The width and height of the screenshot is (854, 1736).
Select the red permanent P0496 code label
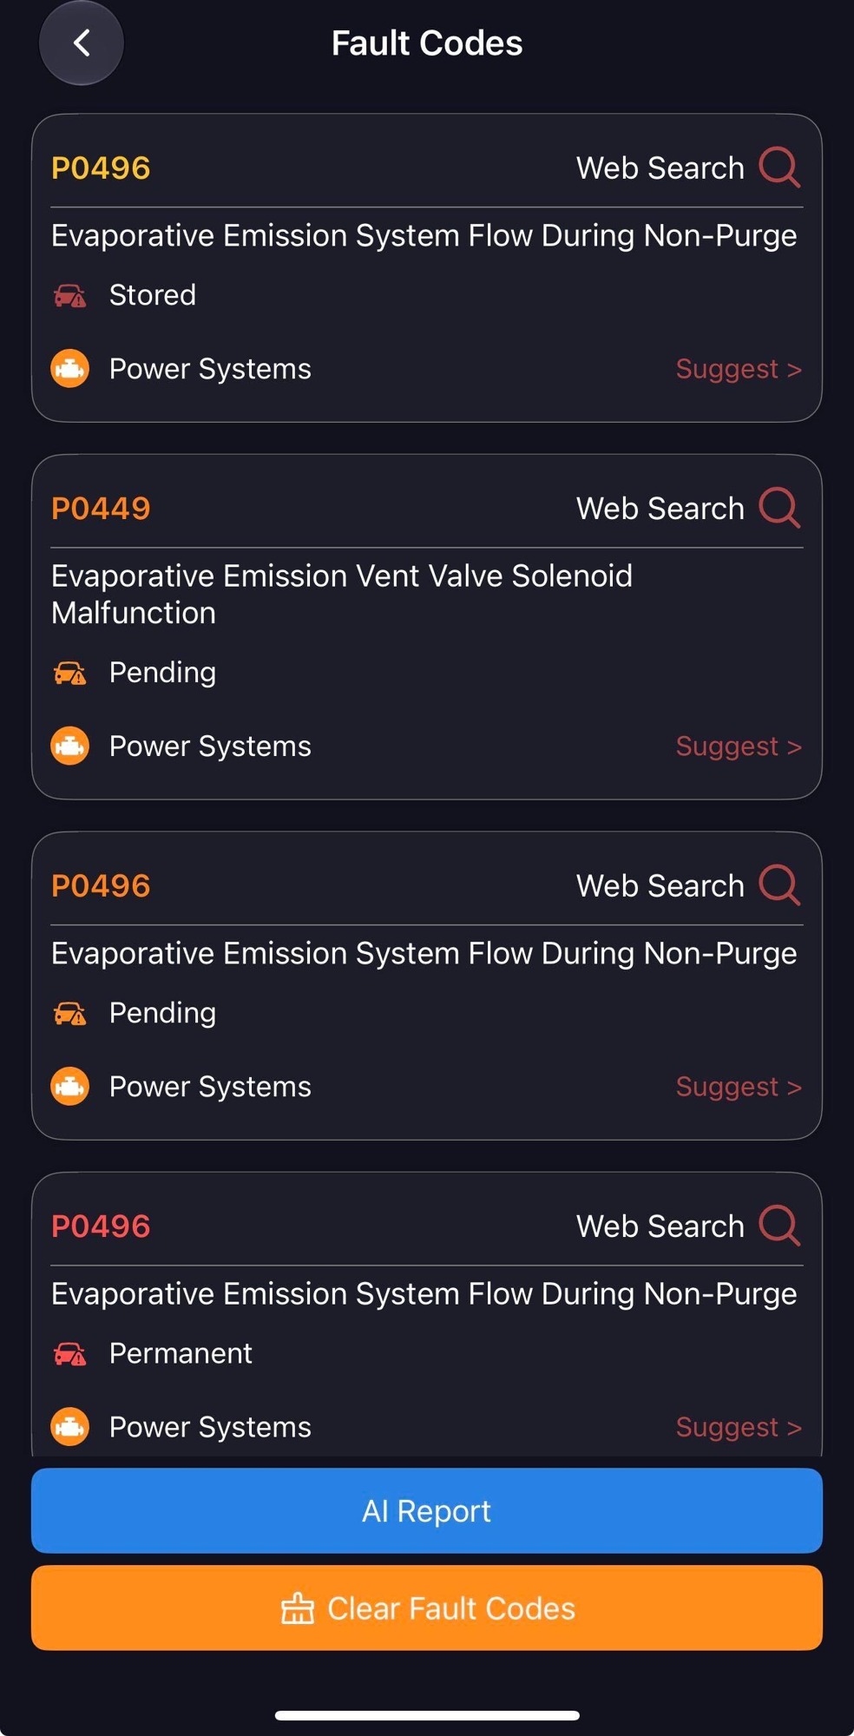(x=101, y=1226)
